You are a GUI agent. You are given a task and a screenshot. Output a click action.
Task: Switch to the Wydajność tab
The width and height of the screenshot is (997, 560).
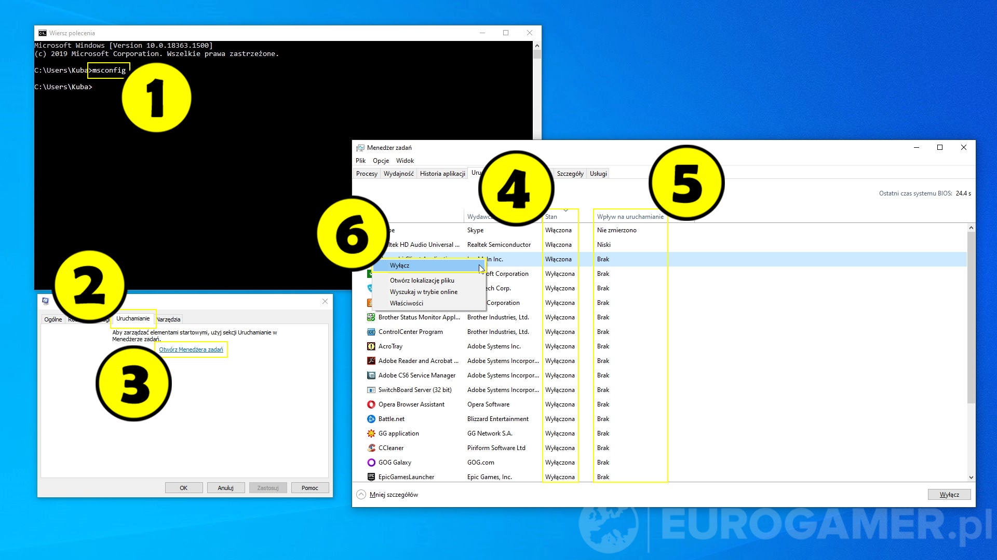coord(398,174)
